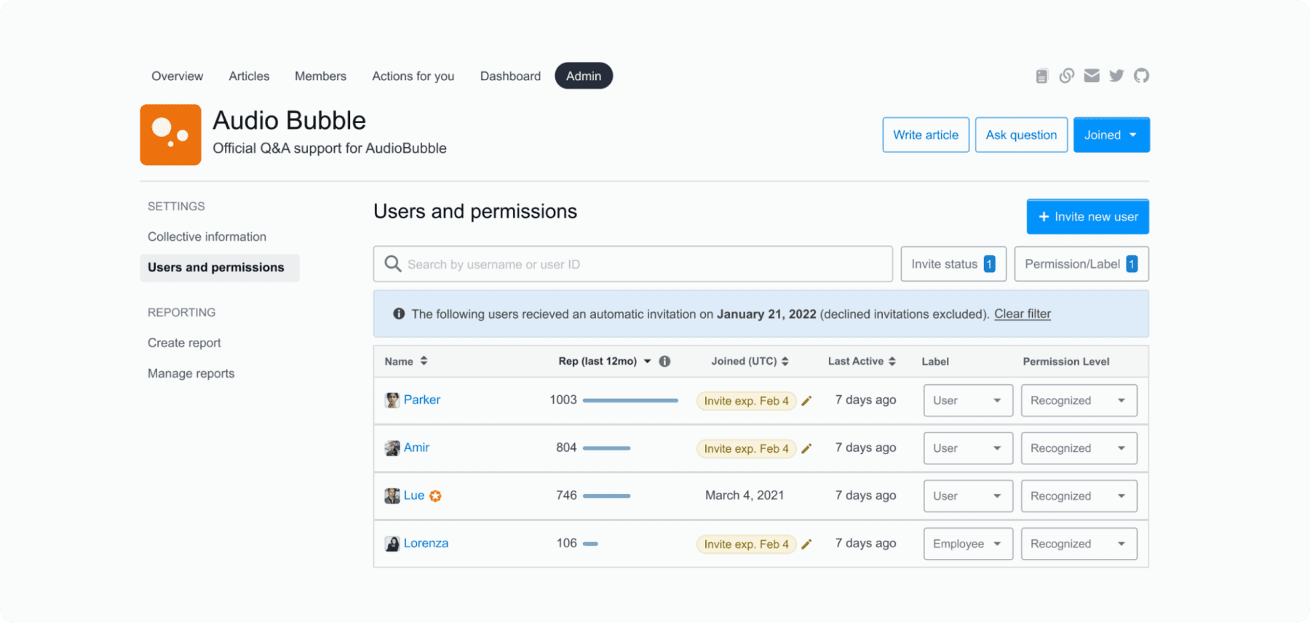Edit Lorenza's invite expiry pencil icon

806,544
